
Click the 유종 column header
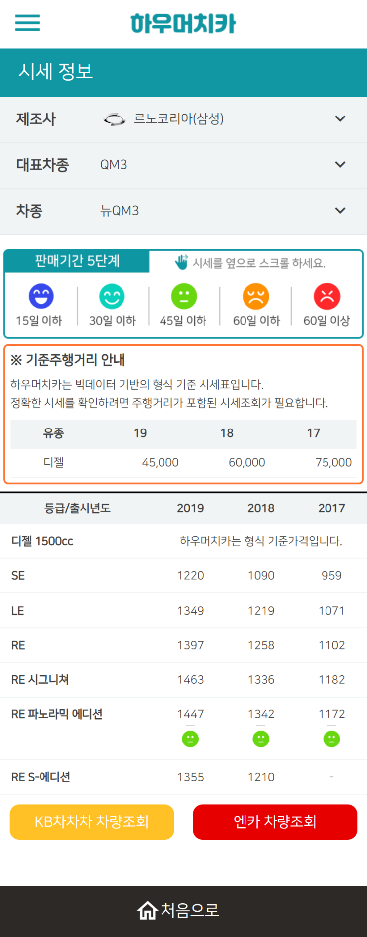pyautogui.click(x=53, y=433)
